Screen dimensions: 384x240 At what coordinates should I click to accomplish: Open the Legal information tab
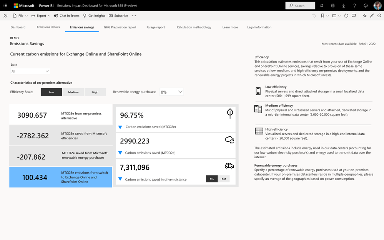point(259,27)
